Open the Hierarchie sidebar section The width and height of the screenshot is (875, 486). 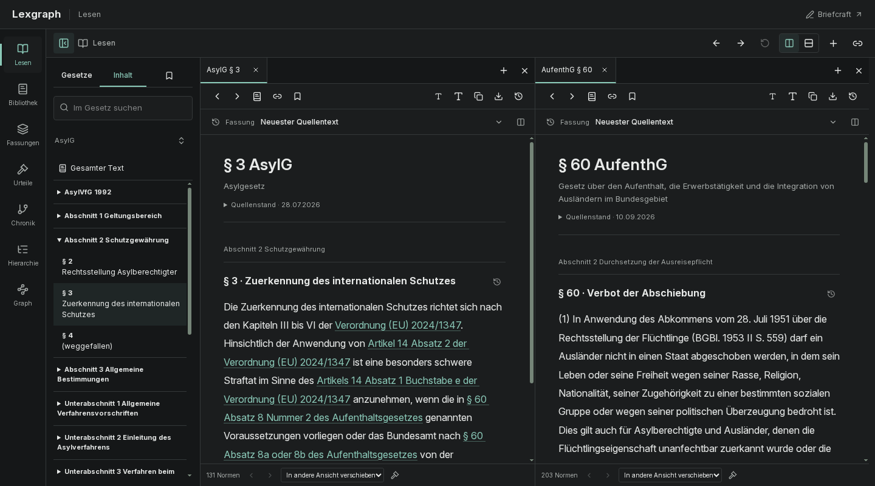(22, 255)
